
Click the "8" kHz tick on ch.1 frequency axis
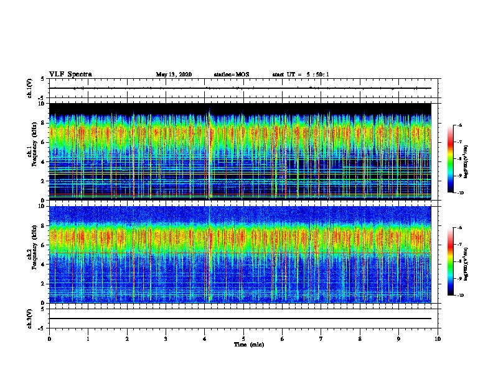[44, 123]
